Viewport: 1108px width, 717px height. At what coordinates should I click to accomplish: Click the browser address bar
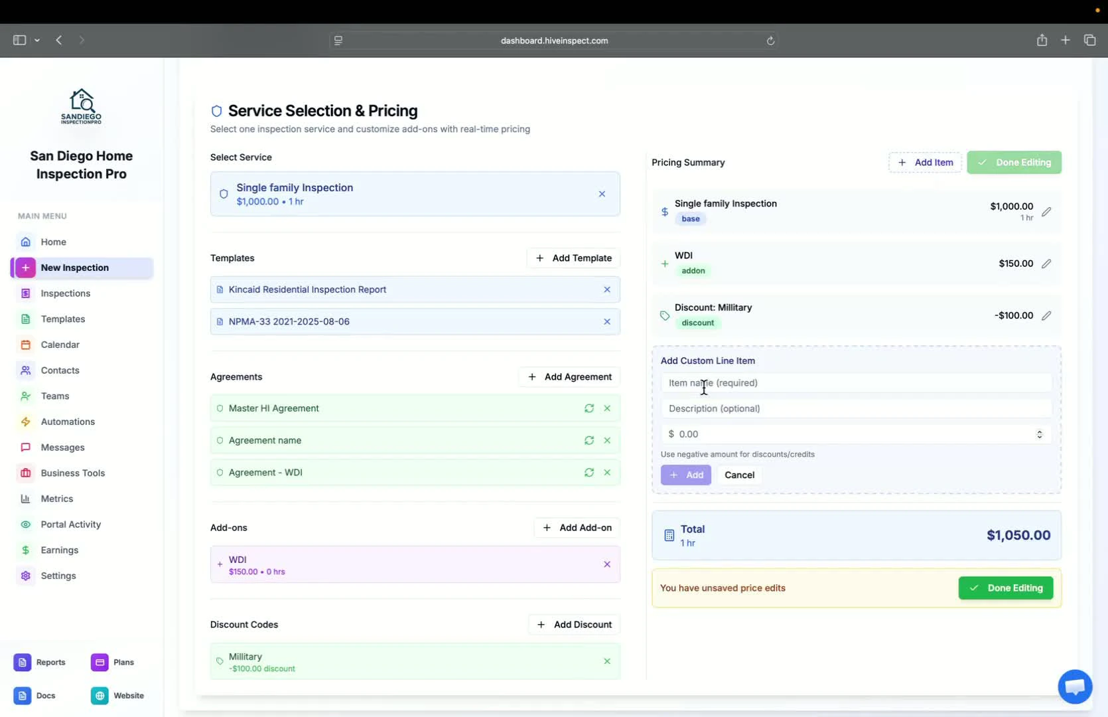[554, 40]
